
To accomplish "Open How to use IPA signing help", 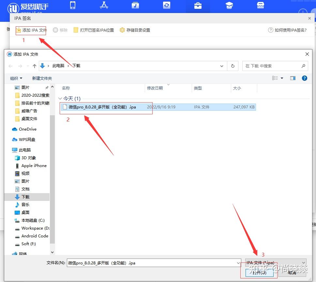I will [x=287, y=30].
